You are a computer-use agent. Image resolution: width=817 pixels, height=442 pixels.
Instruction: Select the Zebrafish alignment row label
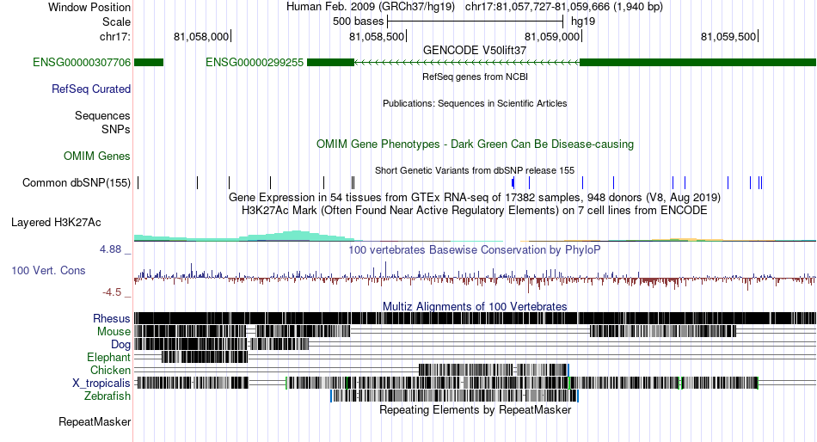[x=107, y=396]
